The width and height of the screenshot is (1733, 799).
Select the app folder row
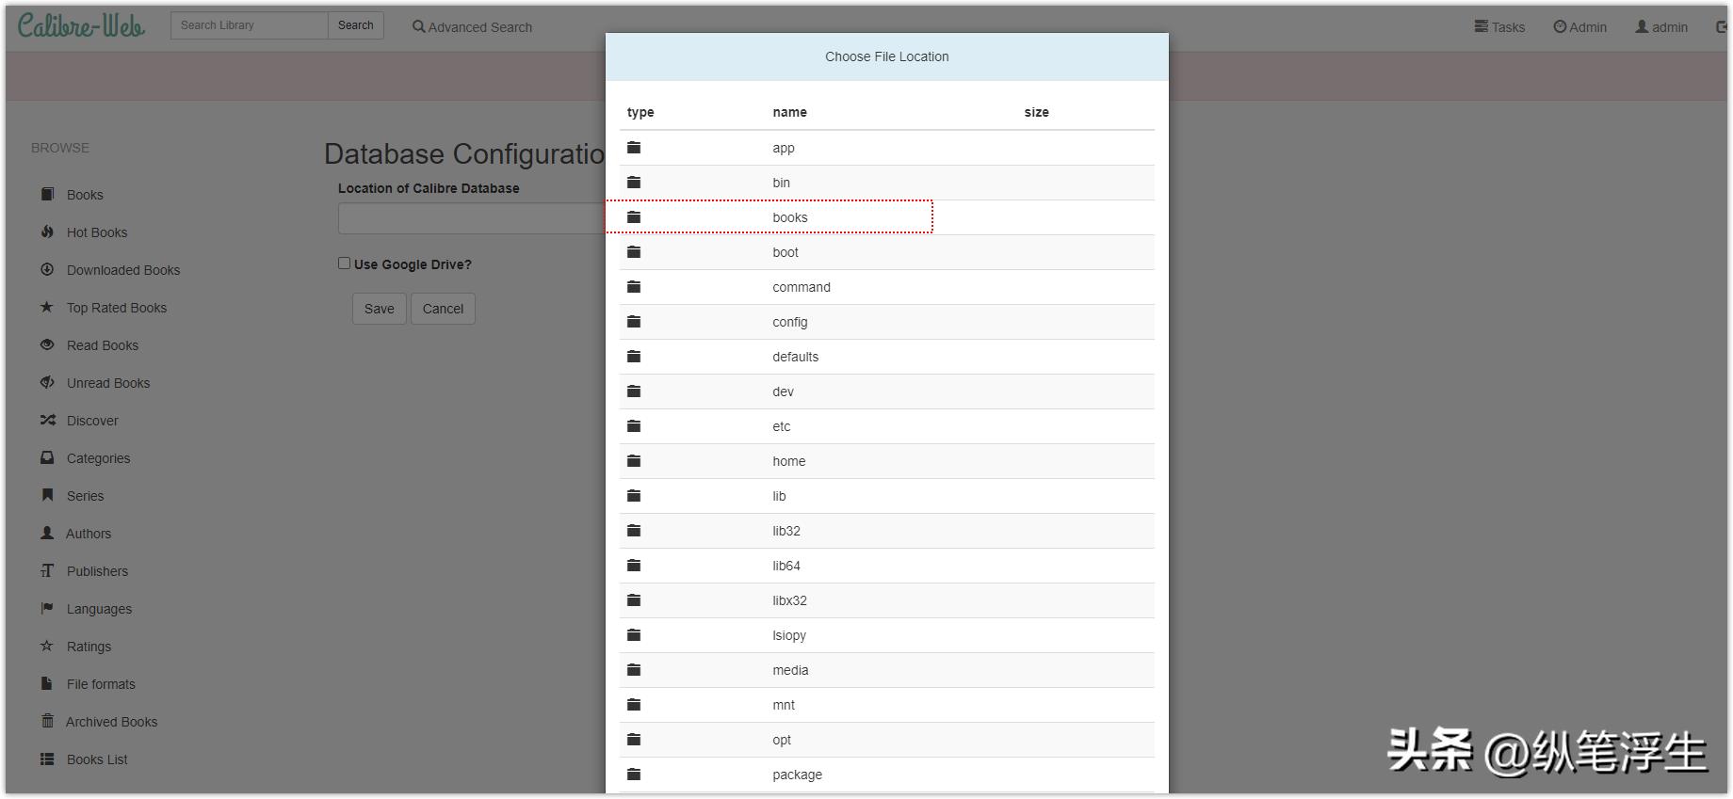(x=783, y=148)
